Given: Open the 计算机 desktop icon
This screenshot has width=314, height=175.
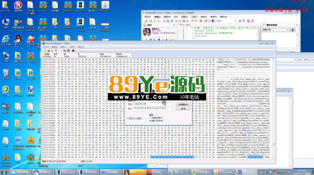Looking at the screenshot, I should pos(5,23).
